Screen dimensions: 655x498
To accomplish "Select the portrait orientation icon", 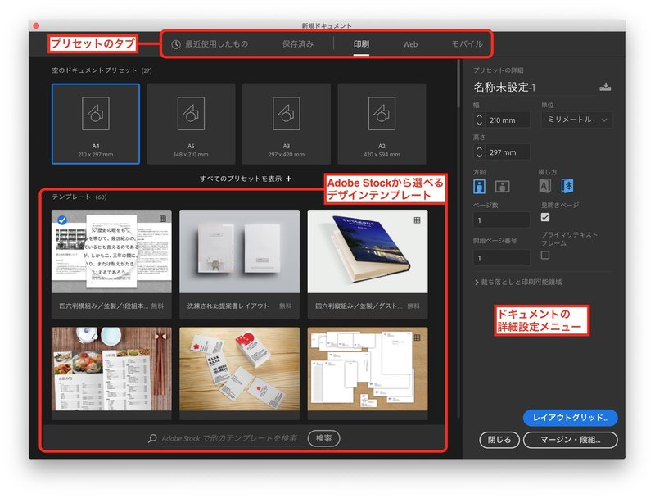I will [x=479, y=186].
